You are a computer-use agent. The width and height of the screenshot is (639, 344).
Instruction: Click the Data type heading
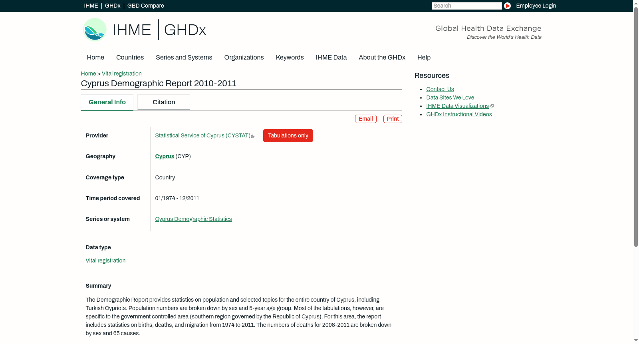(98, 248)
